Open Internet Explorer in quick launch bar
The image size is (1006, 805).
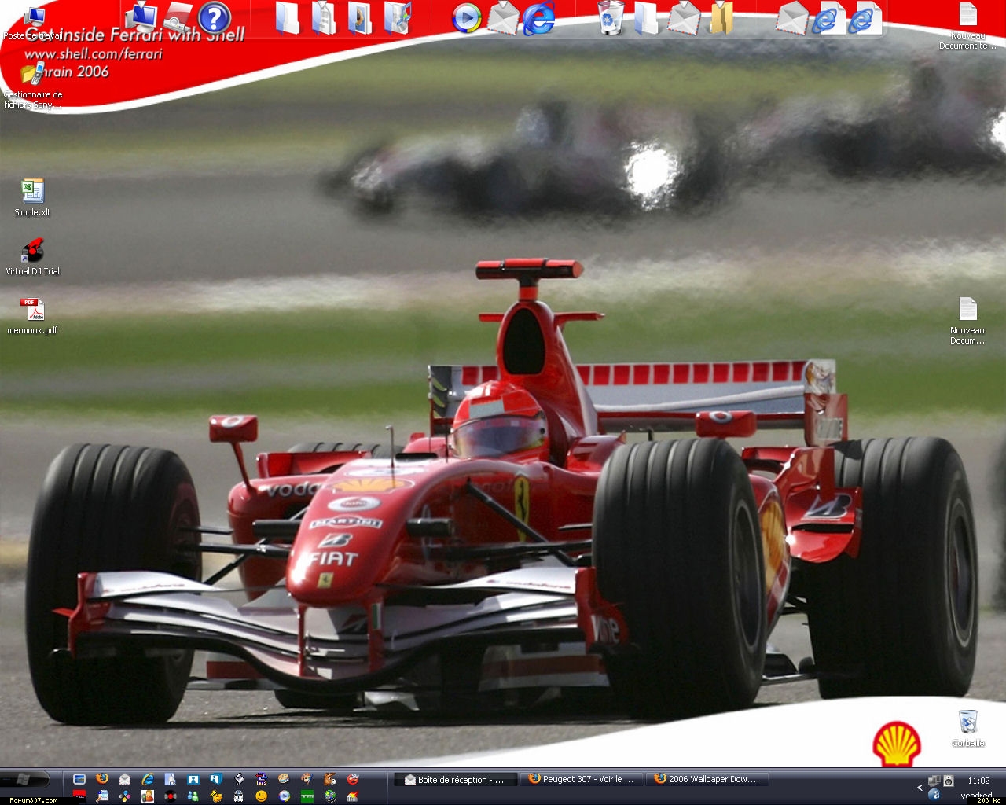tap(147, 779)
